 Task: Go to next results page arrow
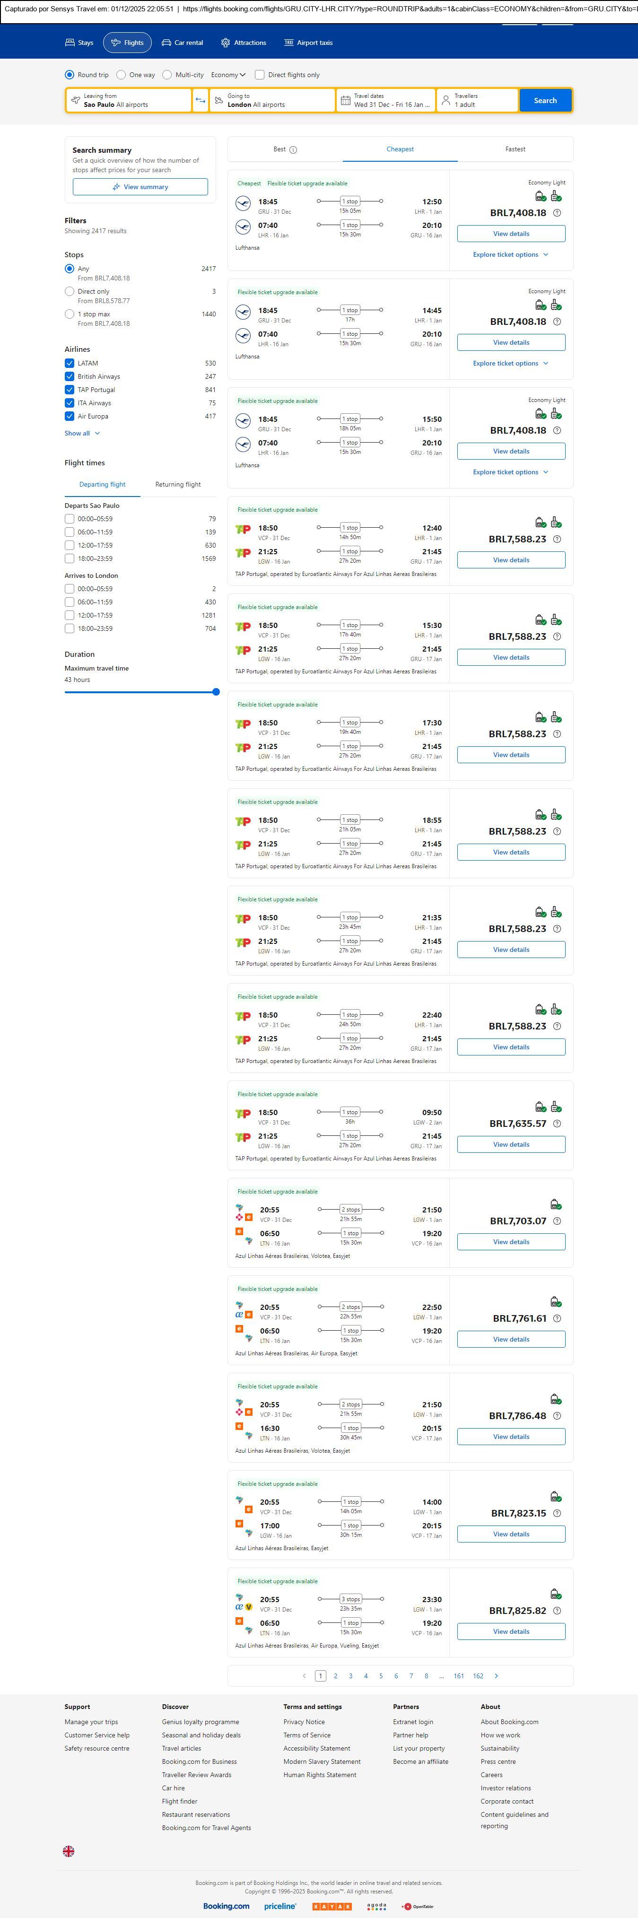pos(497,1675)
